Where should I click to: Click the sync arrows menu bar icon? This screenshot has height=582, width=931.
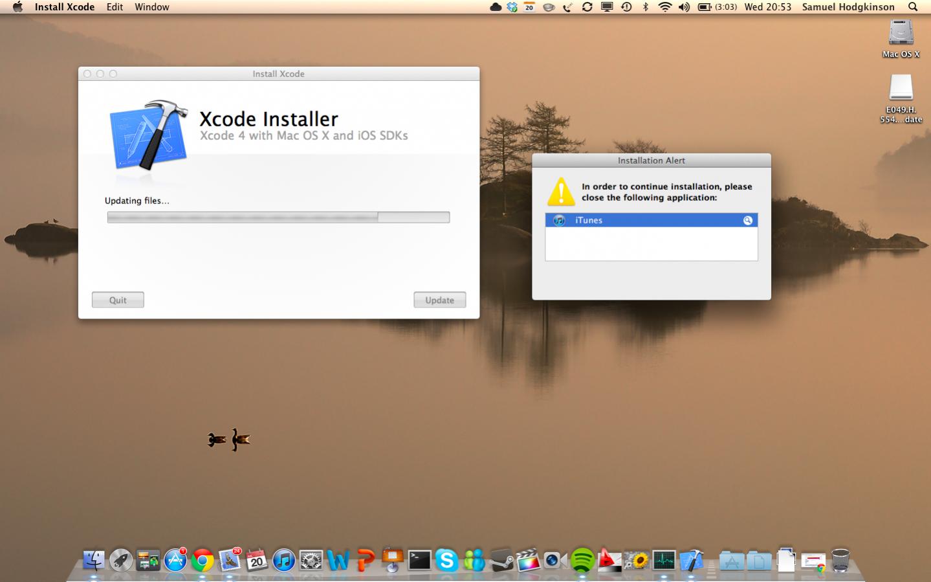click(587, 7)
